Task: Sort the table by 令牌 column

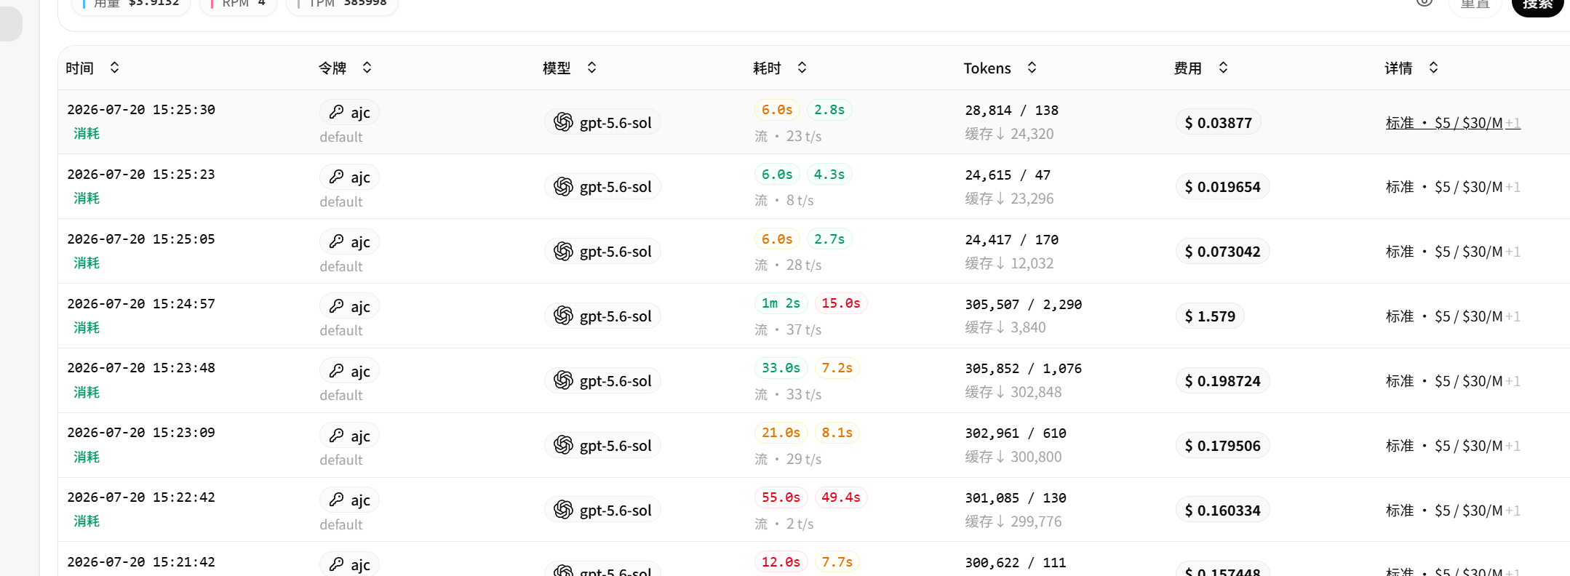Action: (x=367, y=68)
